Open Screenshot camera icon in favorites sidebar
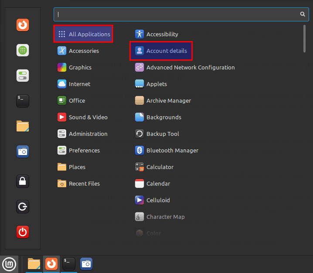Viewport: 313px width, 273px height. 23,152
